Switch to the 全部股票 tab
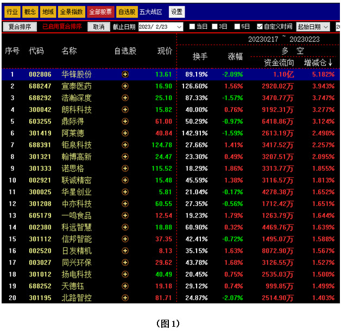341x336 pixels. (100, 12)
